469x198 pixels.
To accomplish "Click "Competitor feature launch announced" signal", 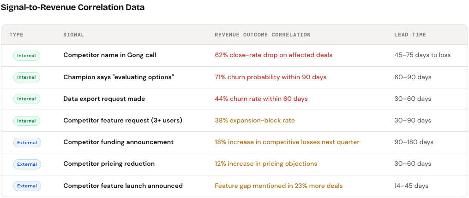I will pyautogui.click(x=123, y=186).
